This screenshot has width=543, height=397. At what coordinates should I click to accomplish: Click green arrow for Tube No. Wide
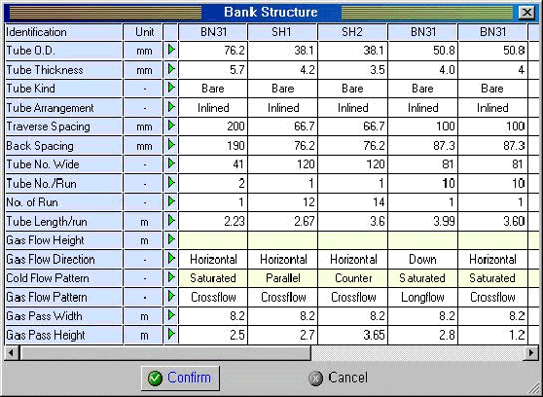(x=171, y=163)
